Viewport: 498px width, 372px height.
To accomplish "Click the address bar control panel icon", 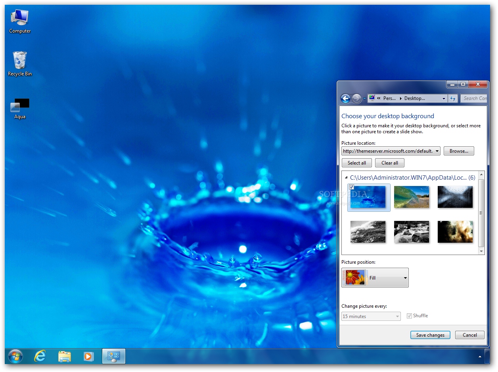I will (x=372, y=98).
